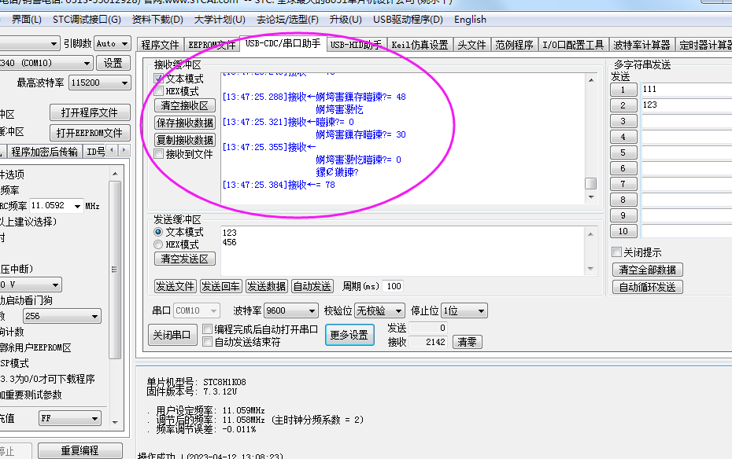Screen dimensions: 732x459
Task: Switch to the EEPROM文件 tab
Action: 212,45
